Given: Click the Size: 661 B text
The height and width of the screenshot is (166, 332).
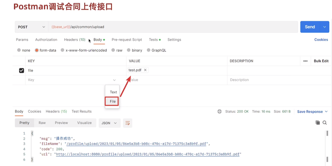Looking at the screenshot, I should click(282, 111).
